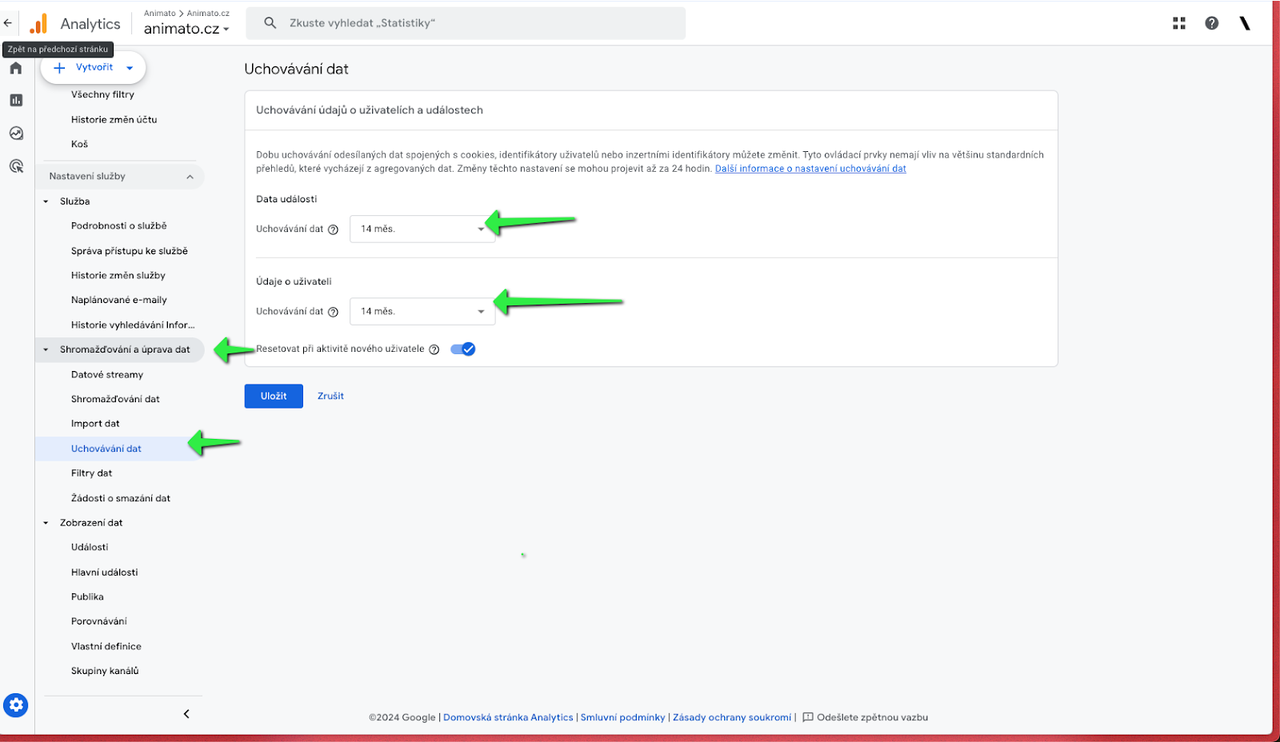Image resolution: width=1280 pixels, height=742 pixels.
Task: Collapse the Zobrazení dat group
Action: [46, 523]
